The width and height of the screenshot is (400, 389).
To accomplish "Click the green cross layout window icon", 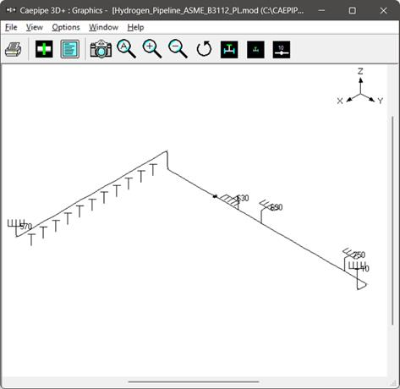I will pyautogui.click(x=44, y=49).
